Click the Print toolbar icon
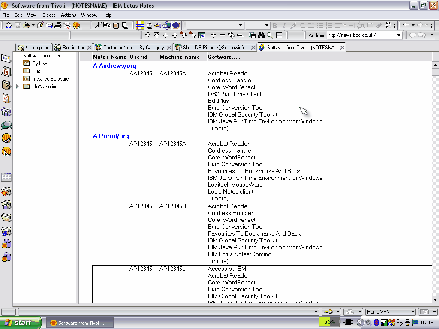This screenshot has width=439, height=329. pyautogui.click(x=58, y=25)
